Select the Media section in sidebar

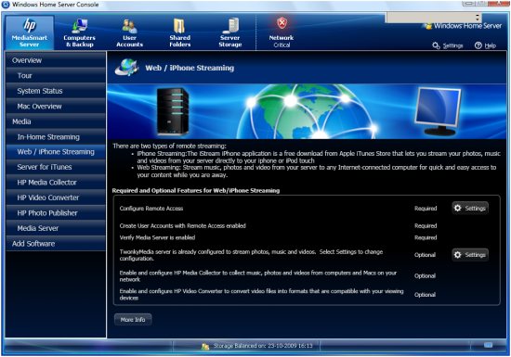(56, 121)
